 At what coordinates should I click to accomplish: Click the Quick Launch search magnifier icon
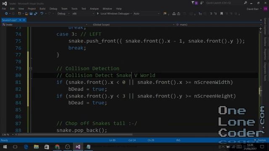tap(245, 3)
